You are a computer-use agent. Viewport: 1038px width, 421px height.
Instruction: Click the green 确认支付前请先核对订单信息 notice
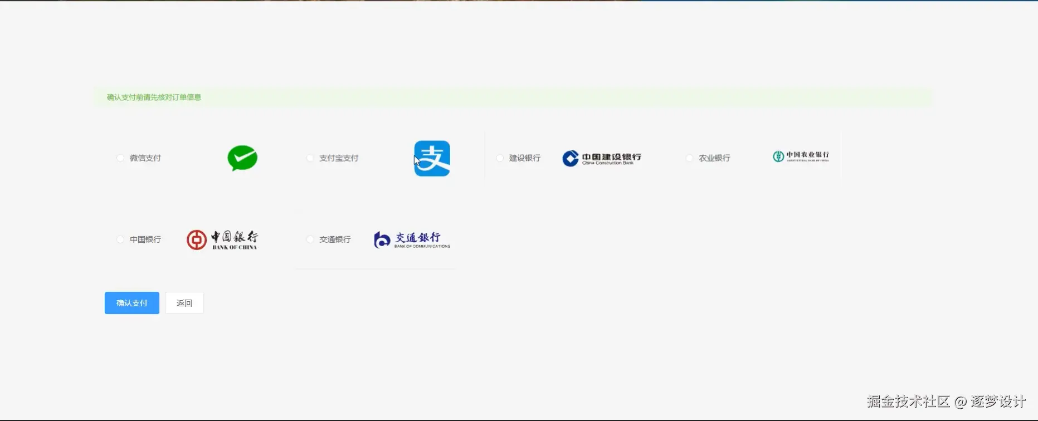tap(512, 97)
